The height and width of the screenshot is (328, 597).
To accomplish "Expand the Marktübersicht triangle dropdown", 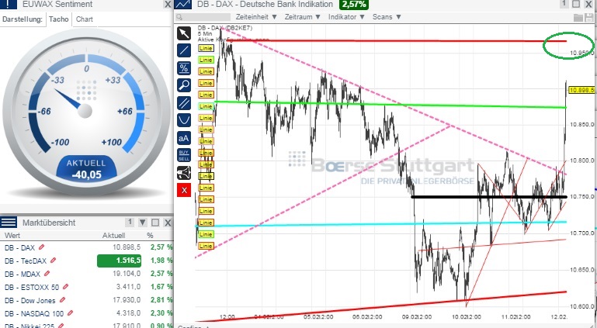I will 143,223.
